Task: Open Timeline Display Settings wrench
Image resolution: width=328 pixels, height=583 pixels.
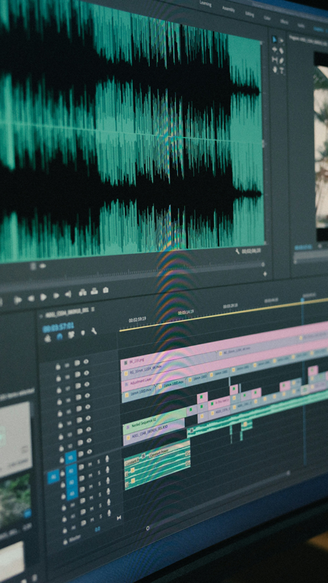Action: (94, 331)
